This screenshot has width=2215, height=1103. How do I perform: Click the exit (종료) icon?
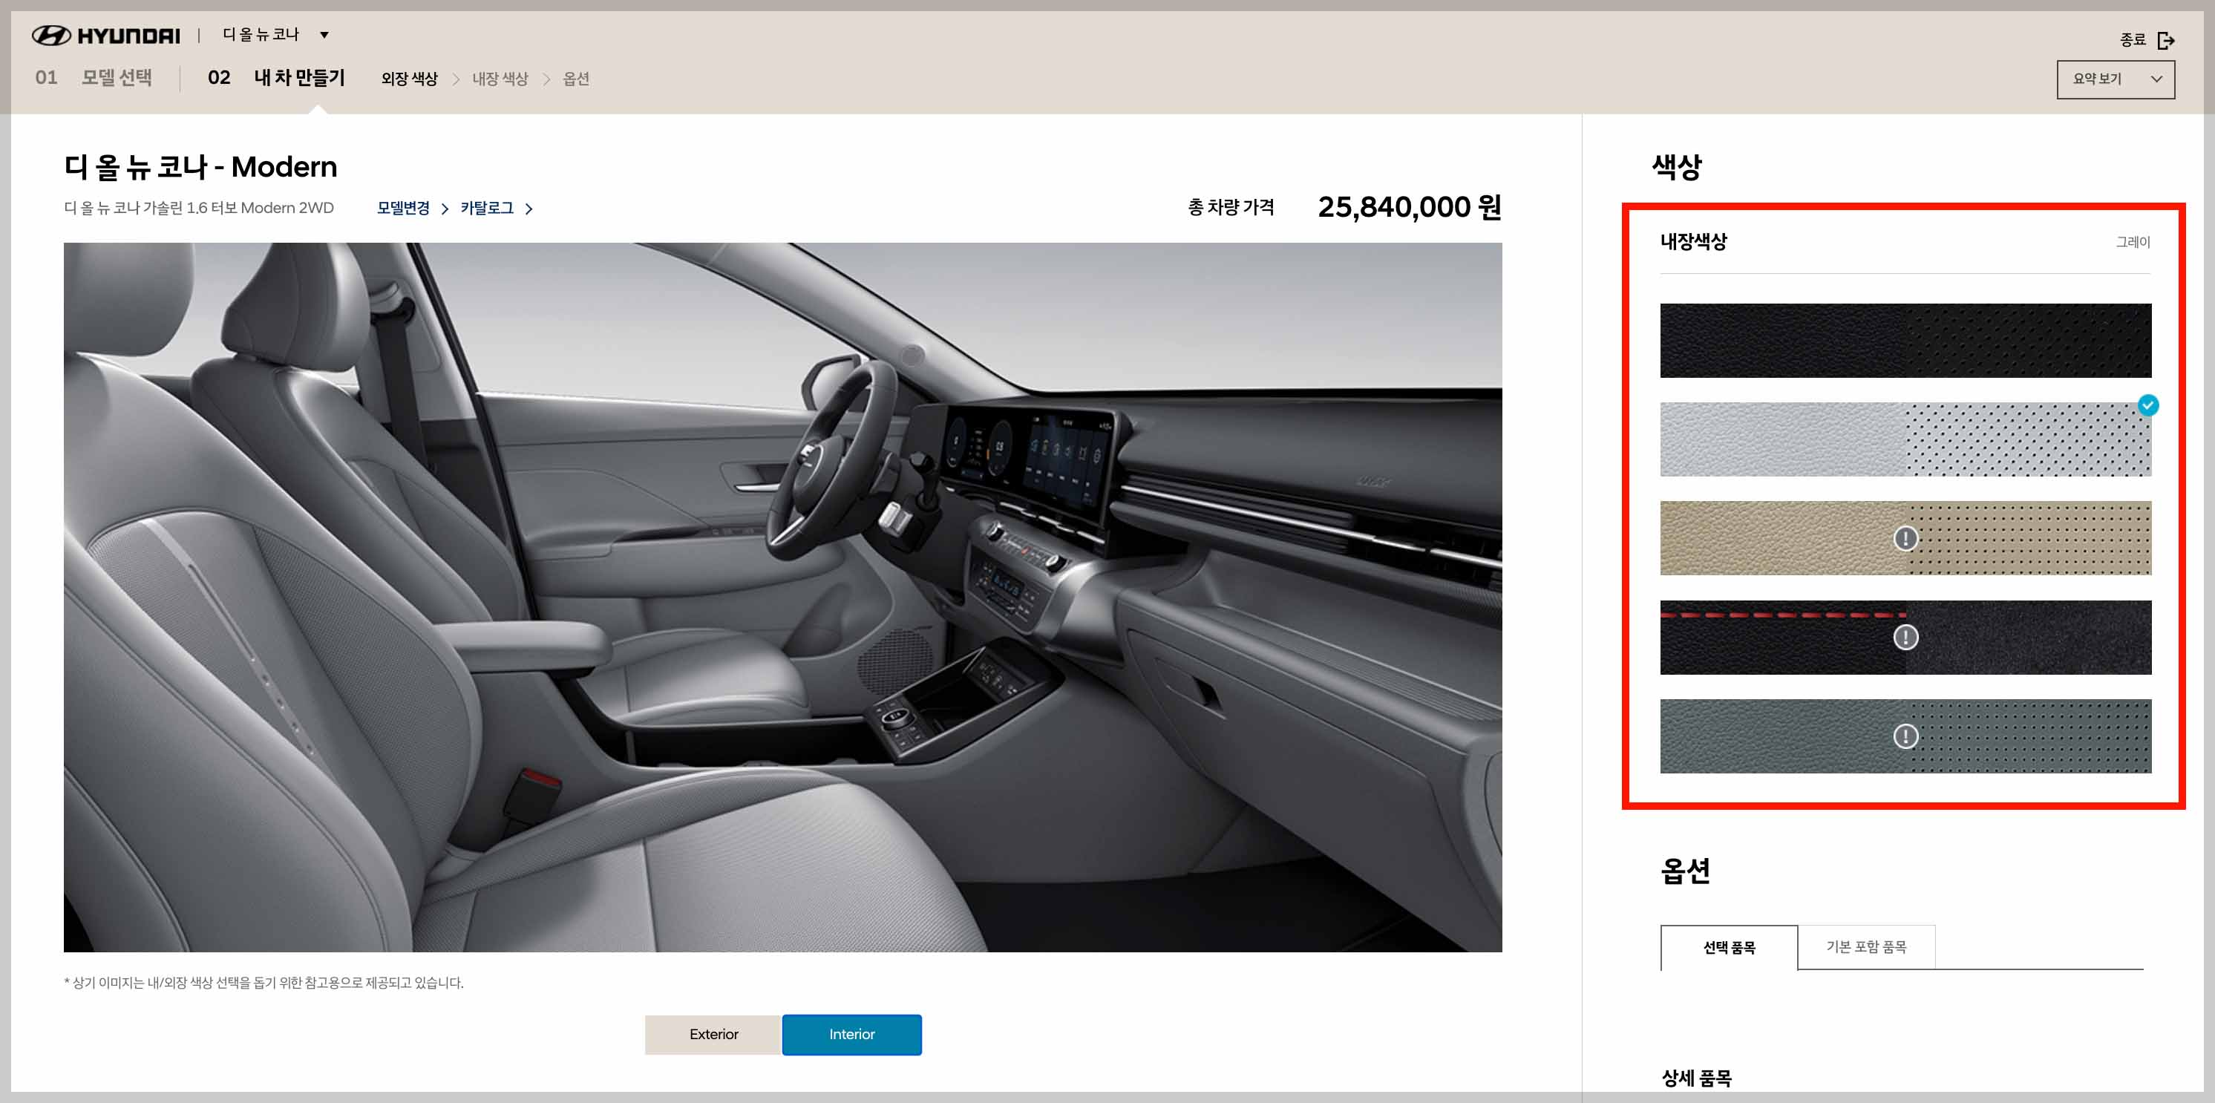pyautogui.click(x=2166, y=40)
